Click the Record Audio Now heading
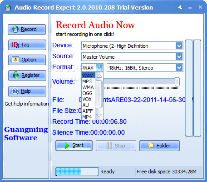This screenshot has height=182, width=207. (95, 25)
